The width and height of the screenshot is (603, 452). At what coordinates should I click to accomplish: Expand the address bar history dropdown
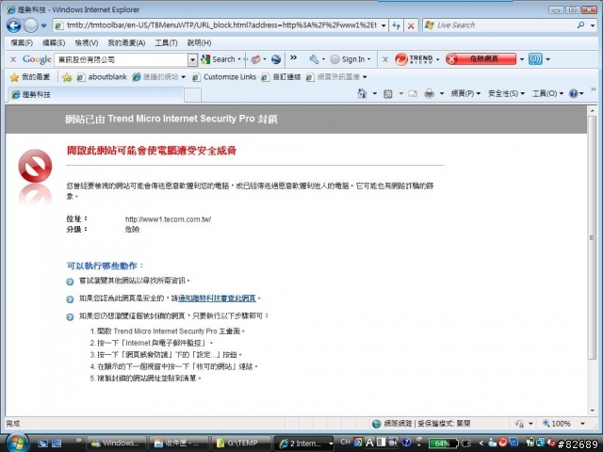[383, 25]
